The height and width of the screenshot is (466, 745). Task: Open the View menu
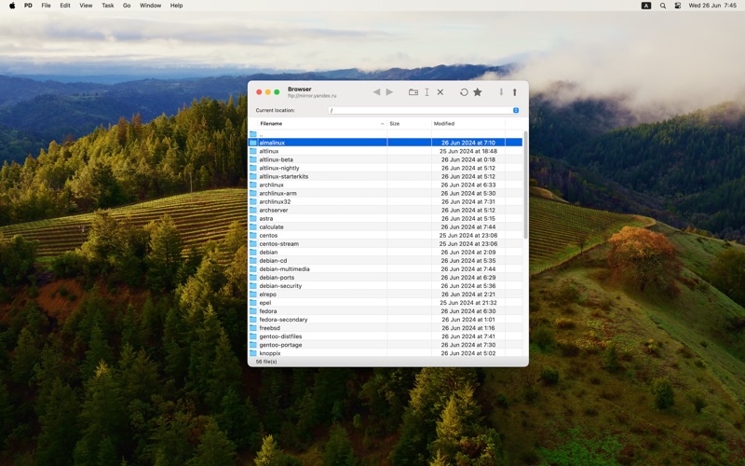coord(86,6)
